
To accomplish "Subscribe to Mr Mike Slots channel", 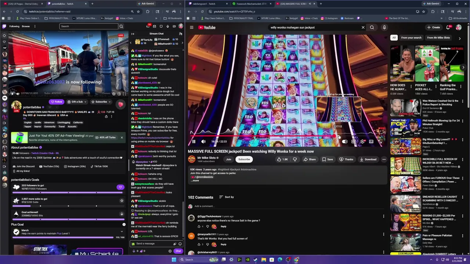I will click(244, 159).
